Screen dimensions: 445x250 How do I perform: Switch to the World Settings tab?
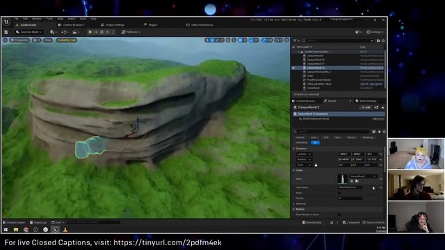pyautogui.click(x=366, y=101)
